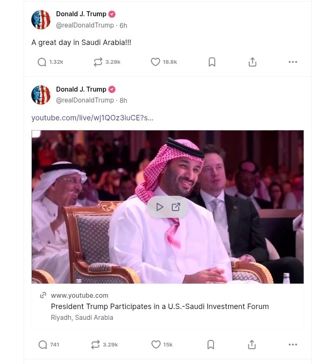Open the more options menu on the second post
Image resolution: width=326 pixels, height=364 pixels.
click(293, 344)
